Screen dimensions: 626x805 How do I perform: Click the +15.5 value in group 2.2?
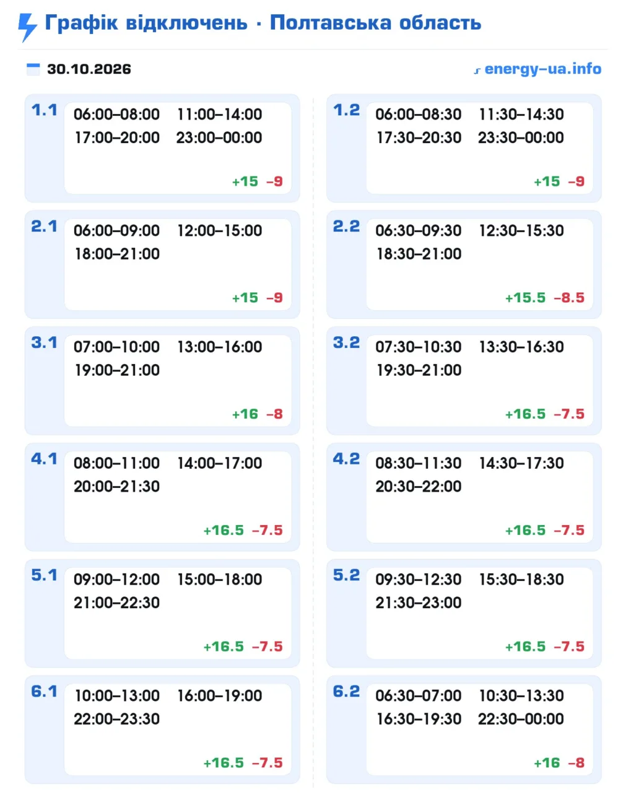tap(526, 298)
